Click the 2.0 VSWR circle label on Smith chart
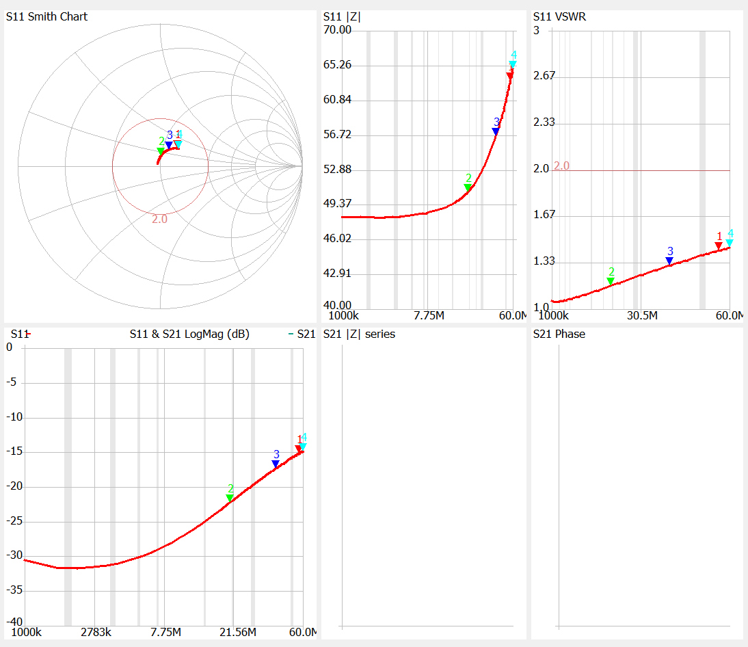The image size is (748, 647). (x=159, y=219)
